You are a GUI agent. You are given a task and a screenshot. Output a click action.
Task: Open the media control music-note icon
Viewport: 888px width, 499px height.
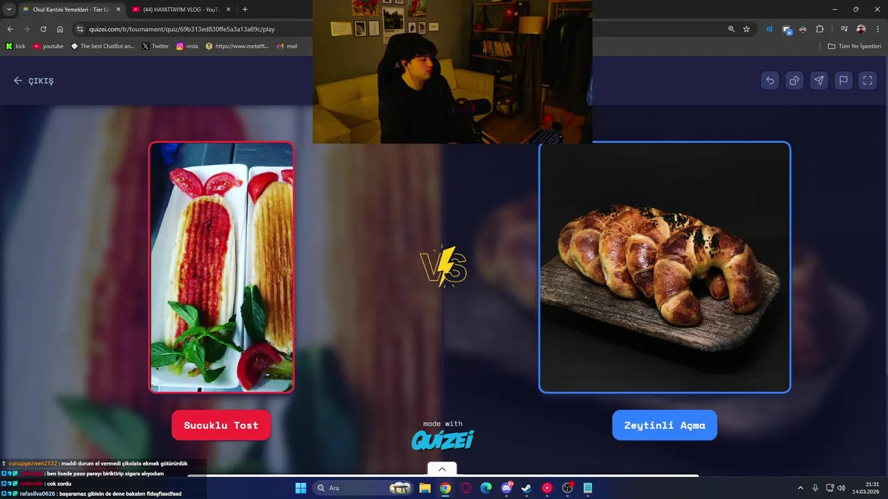coord(844,29)
